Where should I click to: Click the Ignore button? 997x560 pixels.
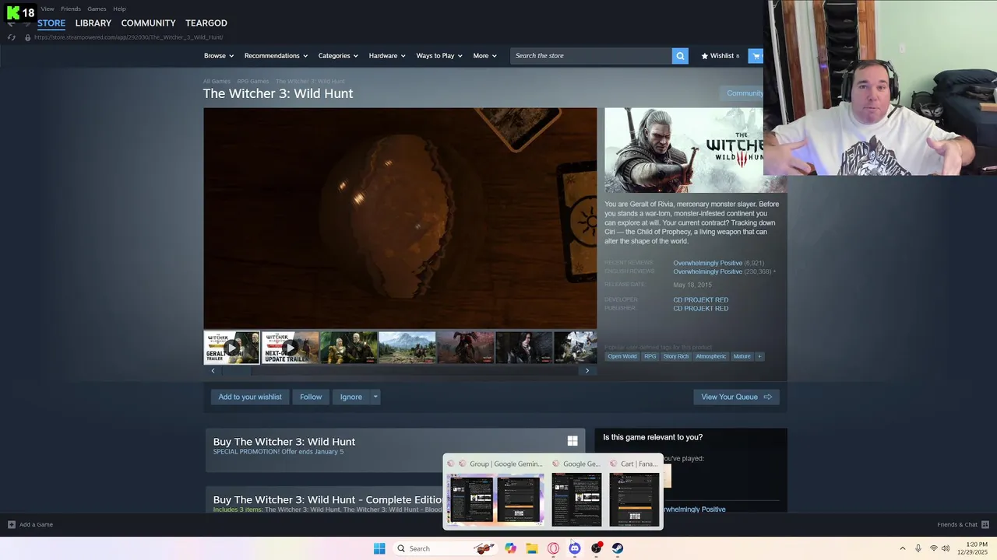pyautogui.click(x=351, y=397)
